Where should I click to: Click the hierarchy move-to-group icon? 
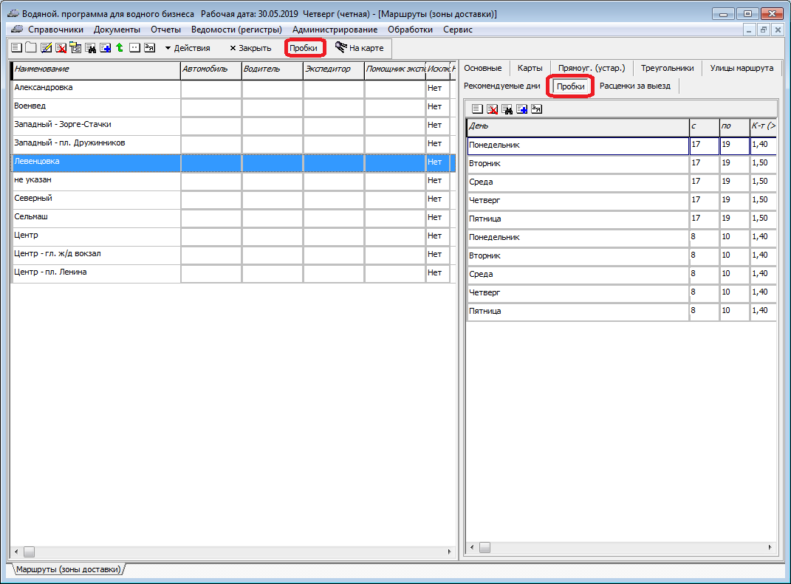[x=75, y=48]
